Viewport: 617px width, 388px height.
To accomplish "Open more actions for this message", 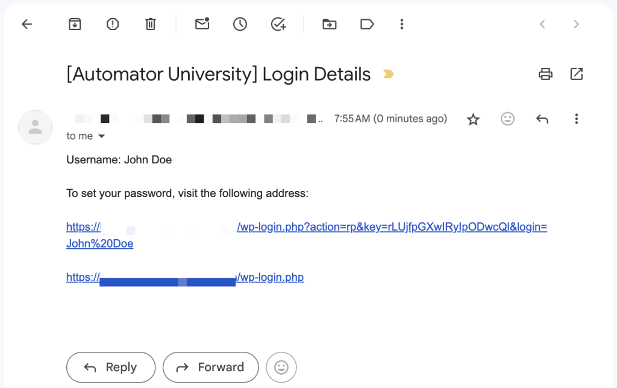I will point(577,119).
